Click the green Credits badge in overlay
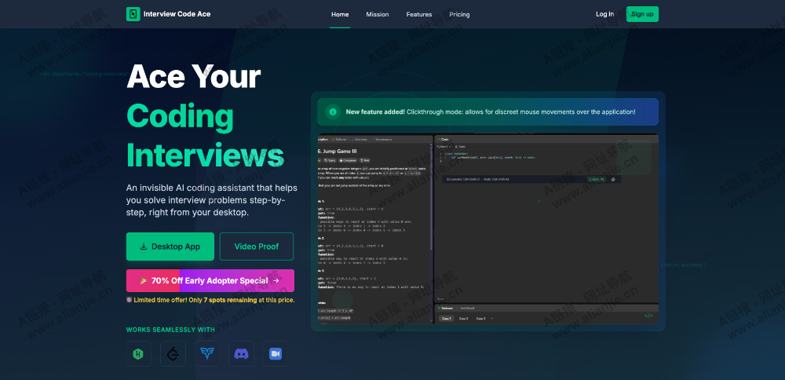 [x=597, y=179]
